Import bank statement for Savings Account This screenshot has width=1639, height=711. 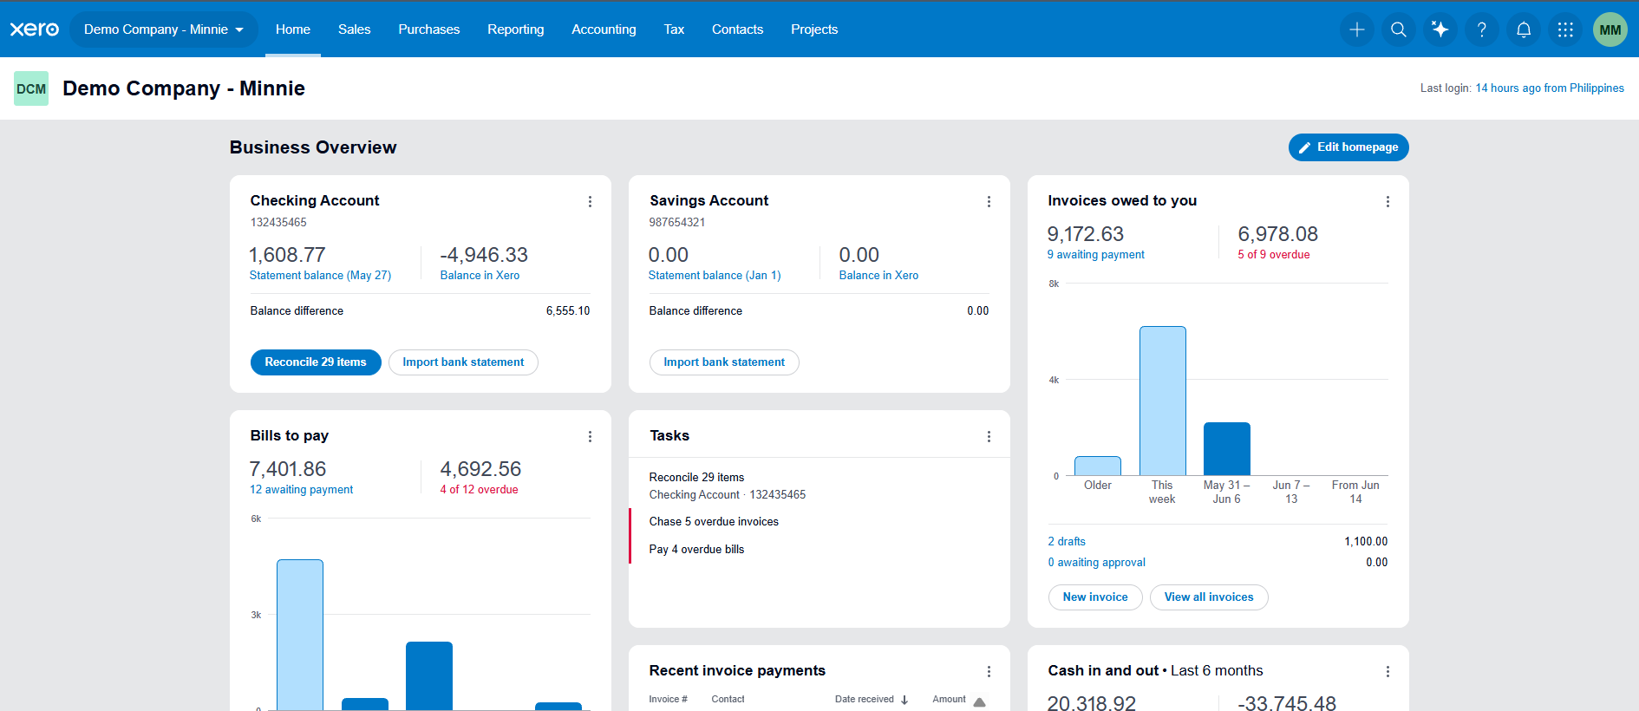tap(724, 362)
